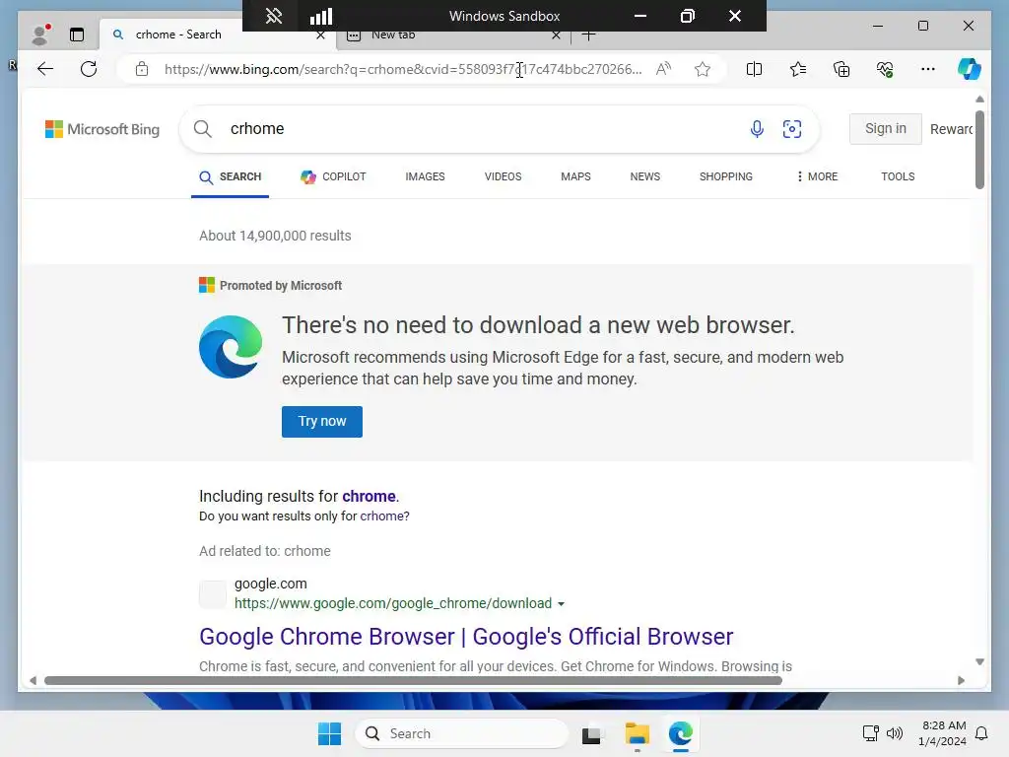Viewport: 1009px width, 757px height.
Task: Click the scroll down arrow
Action: pyautogui.click(x=979, y=661)
